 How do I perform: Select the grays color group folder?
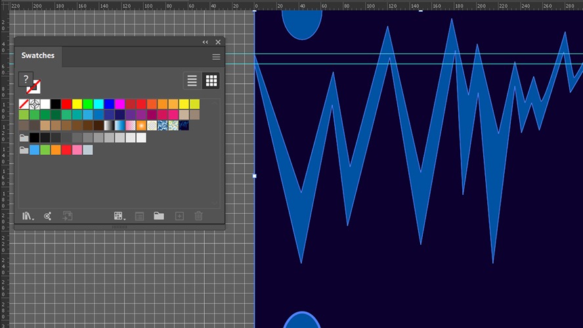click(24, 138)
